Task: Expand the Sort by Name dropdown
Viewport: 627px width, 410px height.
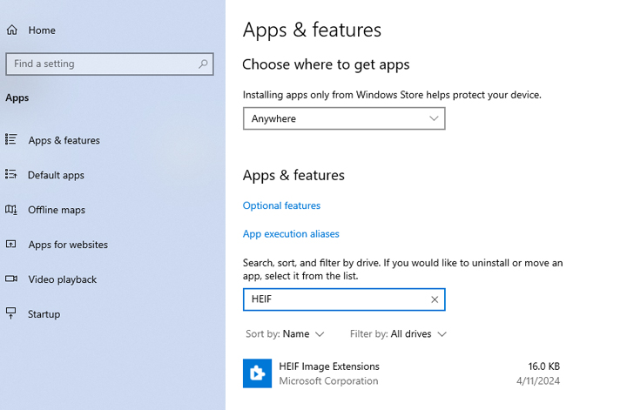Action: (285, 334)
